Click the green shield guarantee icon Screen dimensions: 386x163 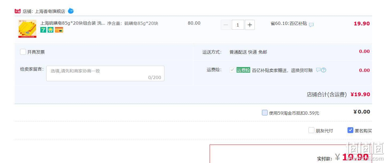point(51,30)
